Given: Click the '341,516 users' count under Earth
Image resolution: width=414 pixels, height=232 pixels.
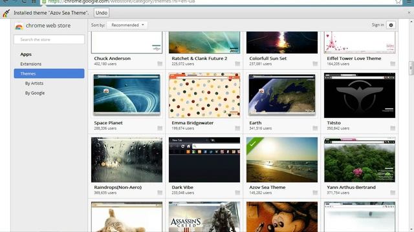Looking at the screenshot, I should [260, 128].
